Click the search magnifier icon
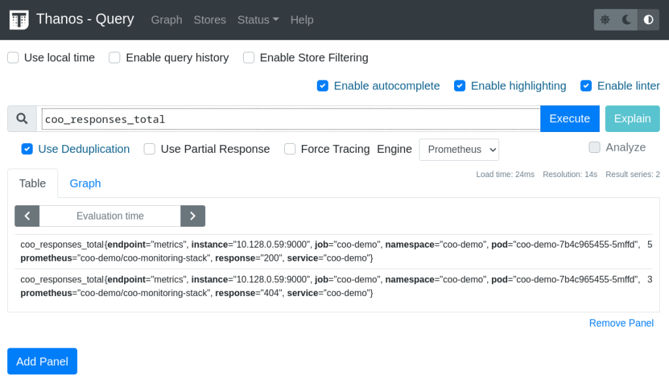 22,119
